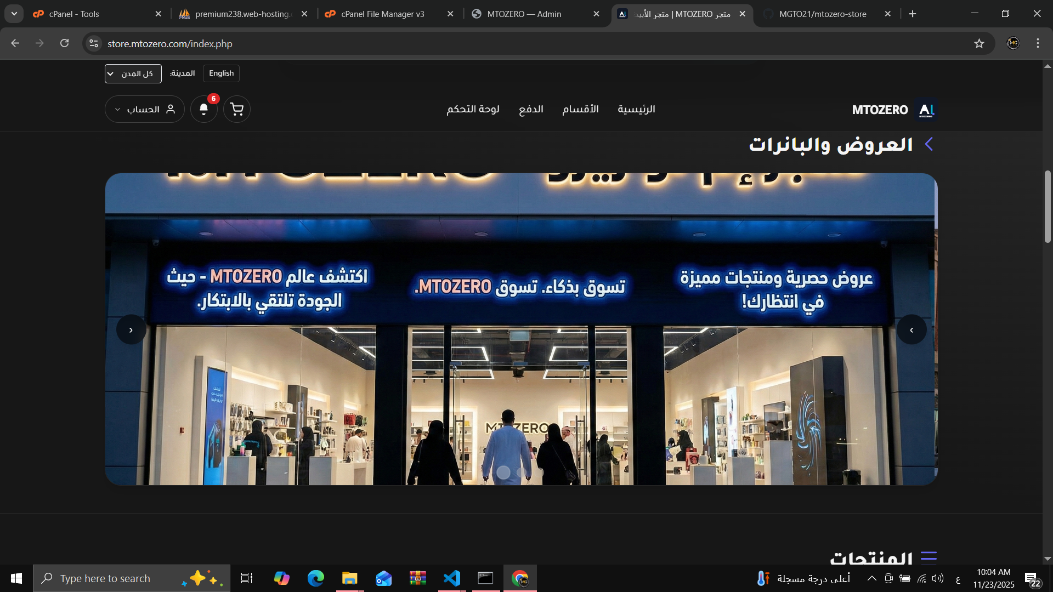The height and width of the screenshot is (592, 1053).
Task: View site information icon in address bar
Action: pos(94,43)
